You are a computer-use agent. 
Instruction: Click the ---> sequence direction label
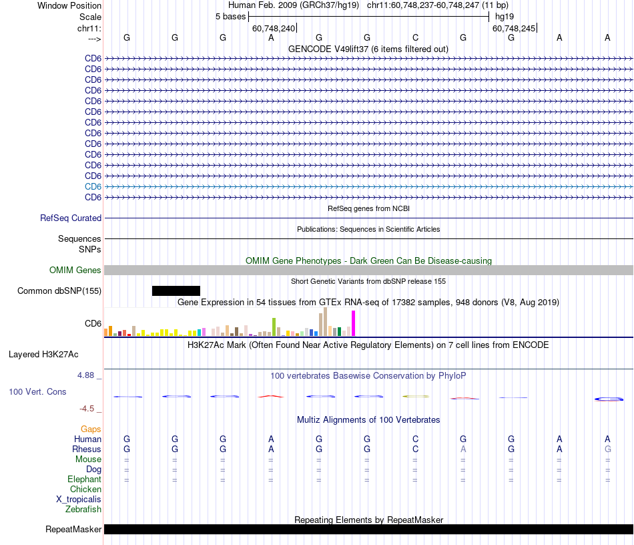[x=94, y=39]
